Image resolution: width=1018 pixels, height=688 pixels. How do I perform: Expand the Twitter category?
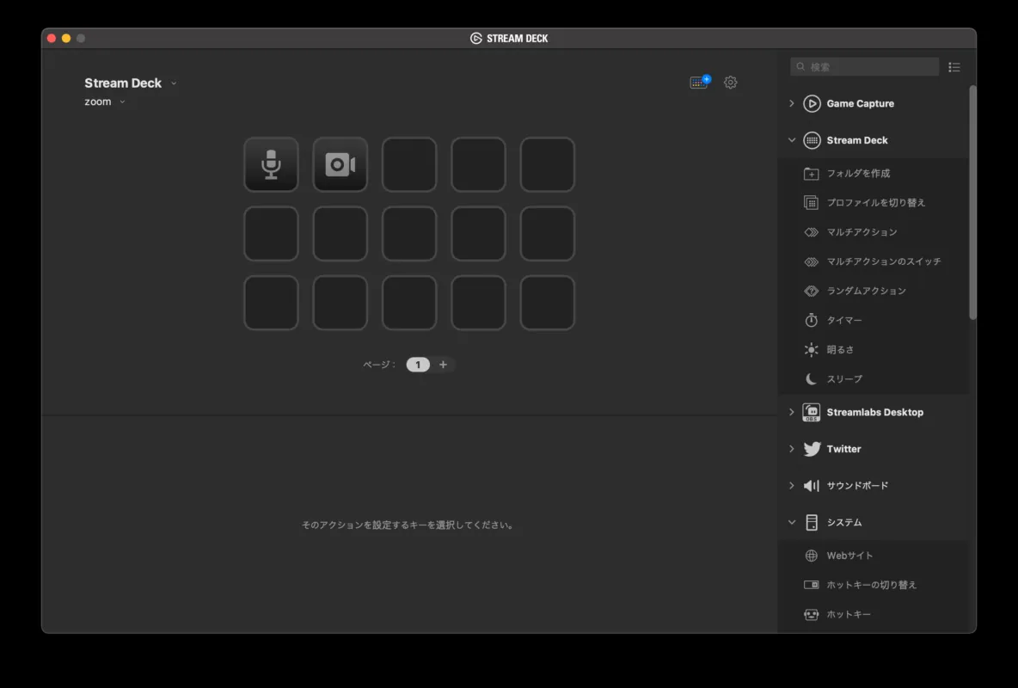[791, 449]
